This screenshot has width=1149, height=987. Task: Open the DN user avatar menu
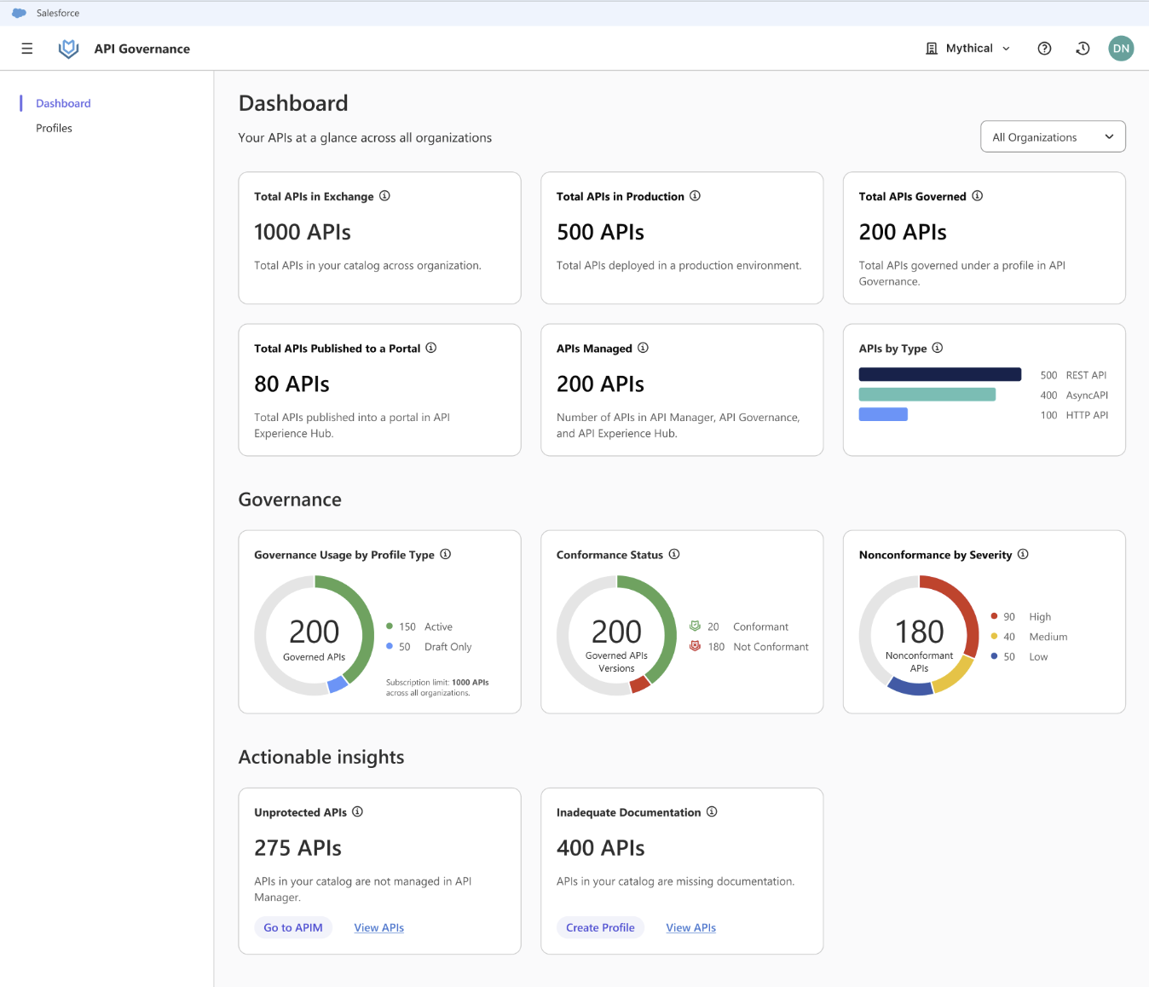coord(1121,48)
